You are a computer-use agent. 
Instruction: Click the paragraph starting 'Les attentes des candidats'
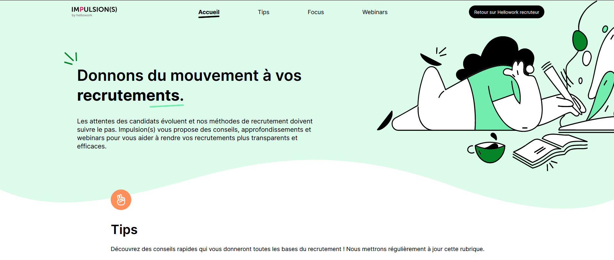point(195,134)
